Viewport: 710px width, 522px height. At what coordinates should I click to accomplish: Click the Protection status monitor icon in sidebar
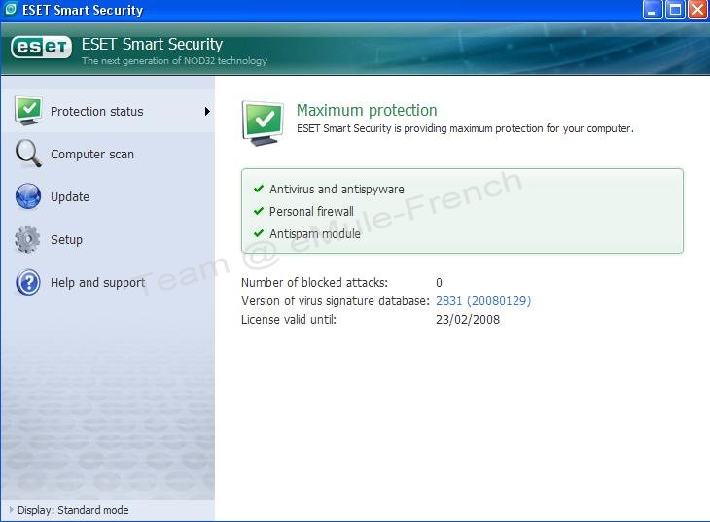[x=28, y=111]
